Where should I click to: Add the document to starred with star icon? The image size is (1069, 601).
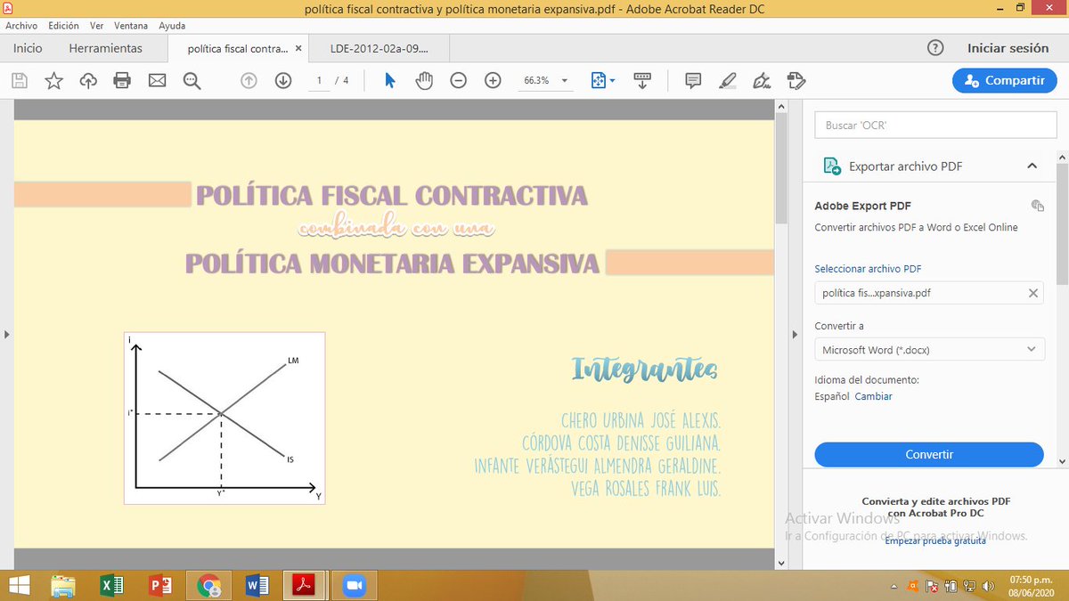click(x=54, y=80)
